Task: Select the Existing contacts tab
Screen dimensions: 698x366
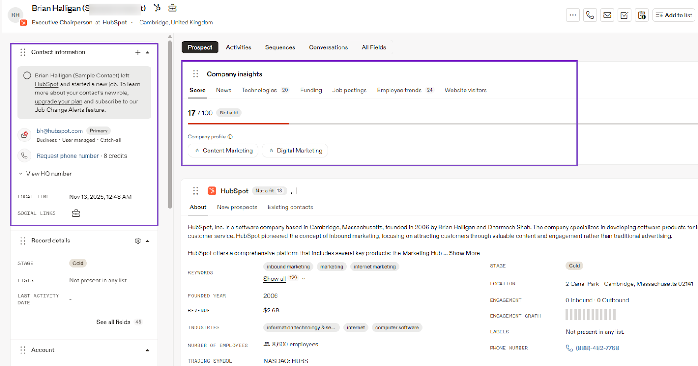Action: [x=291, y=207]
